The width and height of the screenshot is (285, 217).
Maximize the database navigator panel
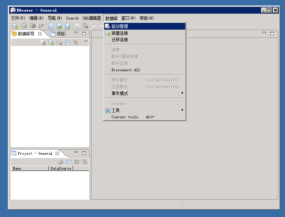coord(84,33)
